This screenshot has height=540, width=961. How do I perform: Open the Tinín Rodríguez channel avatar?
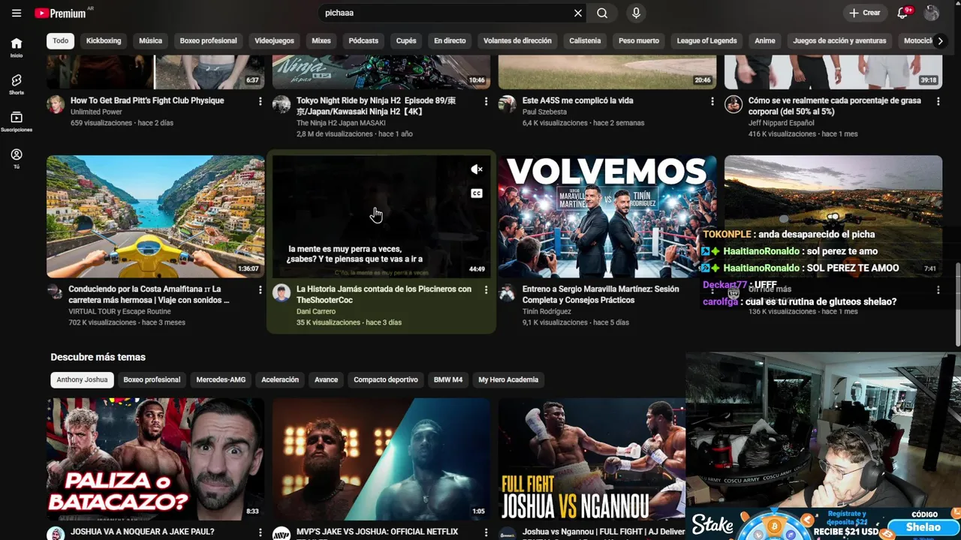pyautogui.click(x=508, y=292)
